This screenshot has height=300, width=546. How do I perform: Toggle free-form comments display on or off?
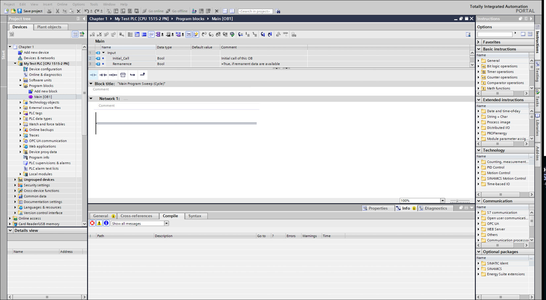click(x=151, y=34)
